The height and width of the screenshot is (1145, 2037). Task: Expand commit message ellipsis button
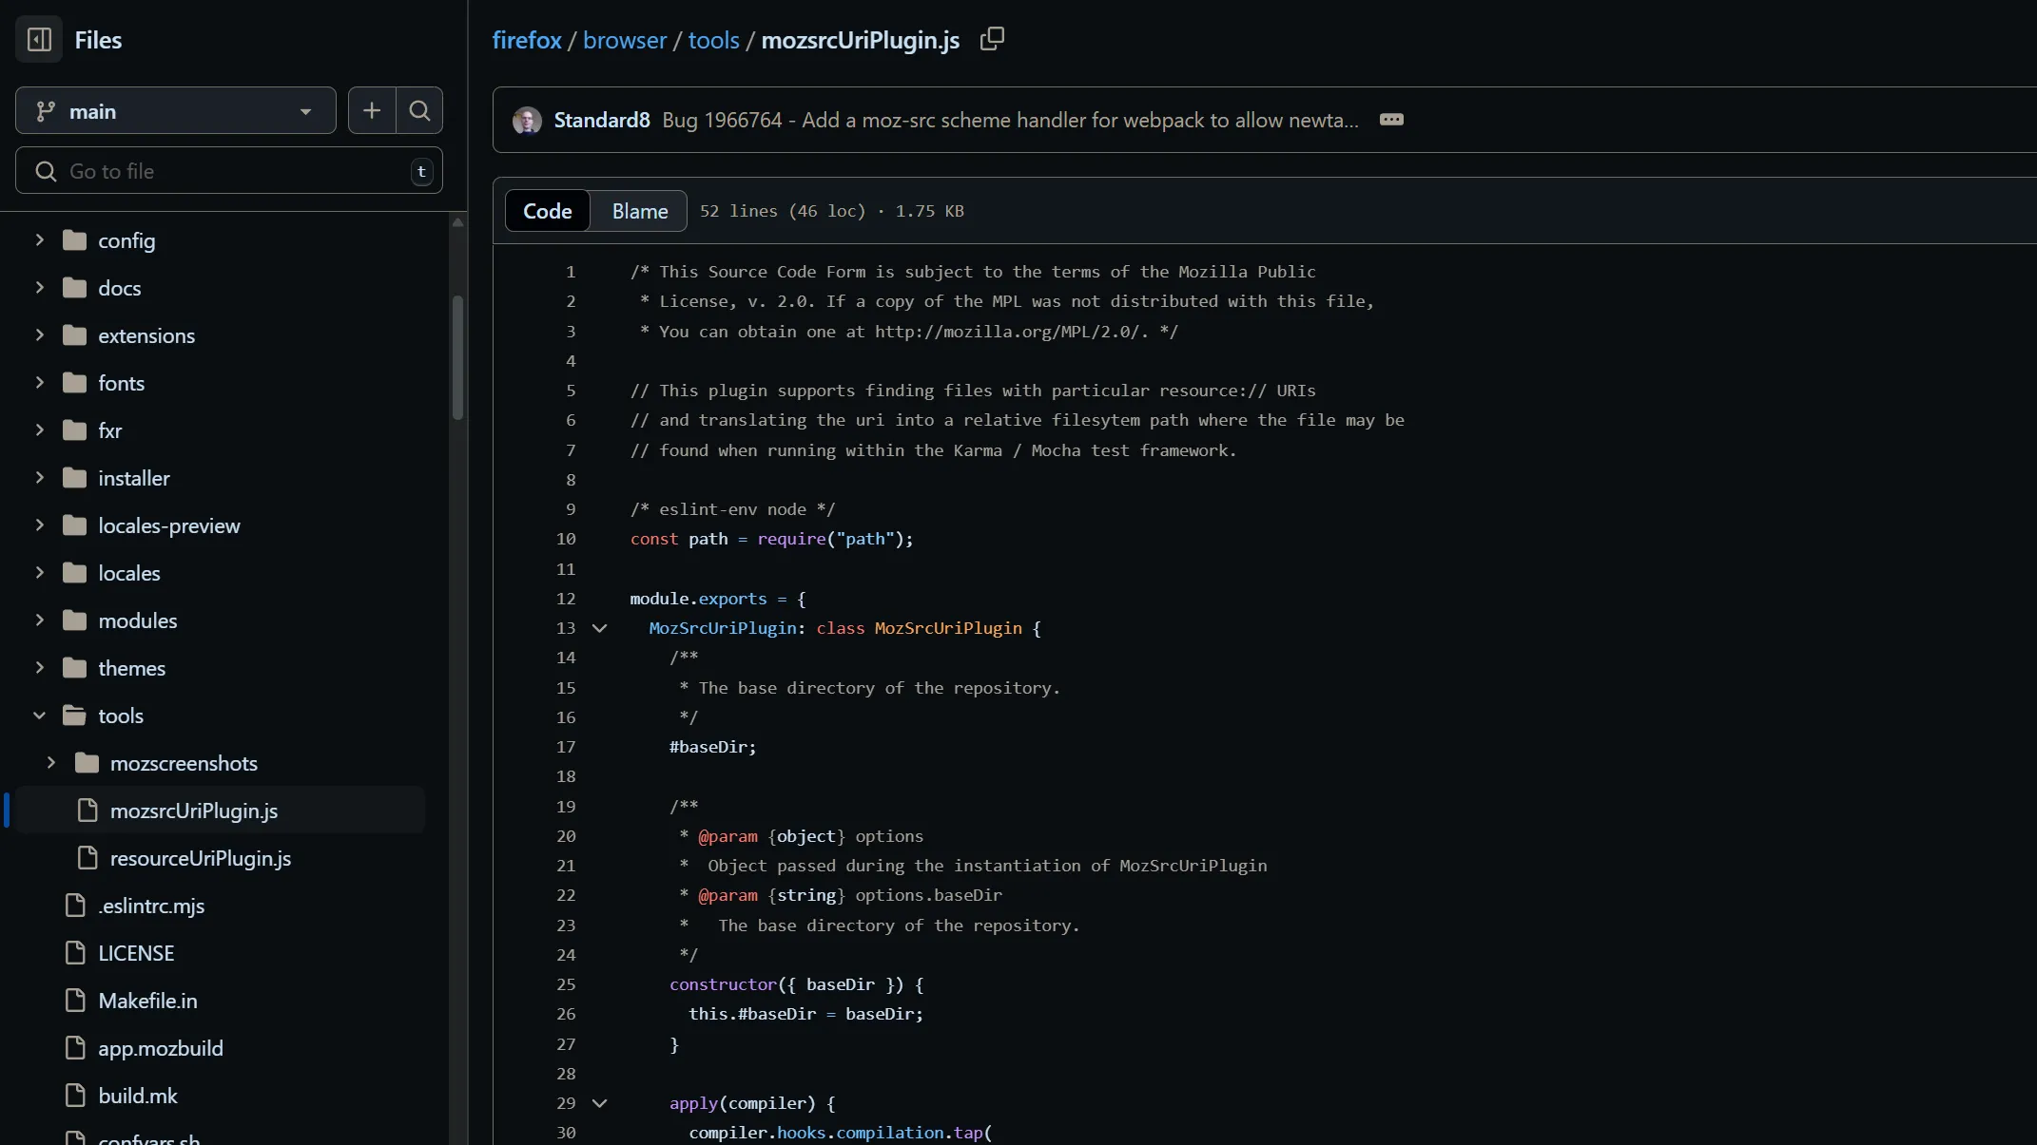coord(1391,120)
